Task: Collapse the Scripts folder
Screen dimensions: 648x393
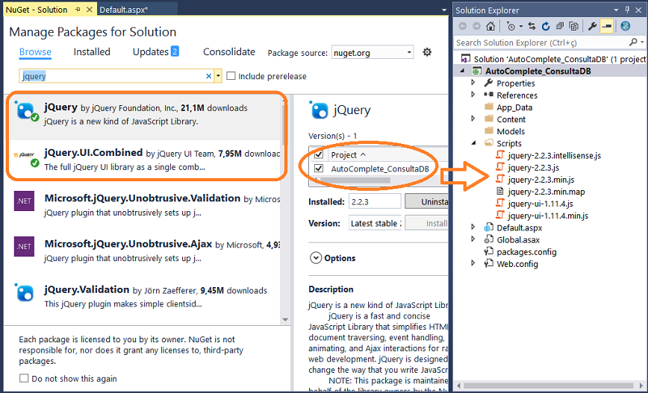Action: pos(473,143)
